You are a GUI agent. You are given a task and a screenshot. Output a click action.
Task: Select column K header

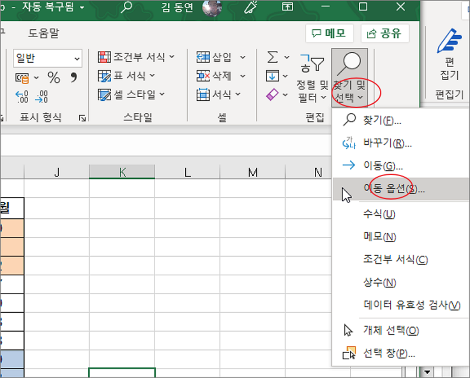(122, 172)
